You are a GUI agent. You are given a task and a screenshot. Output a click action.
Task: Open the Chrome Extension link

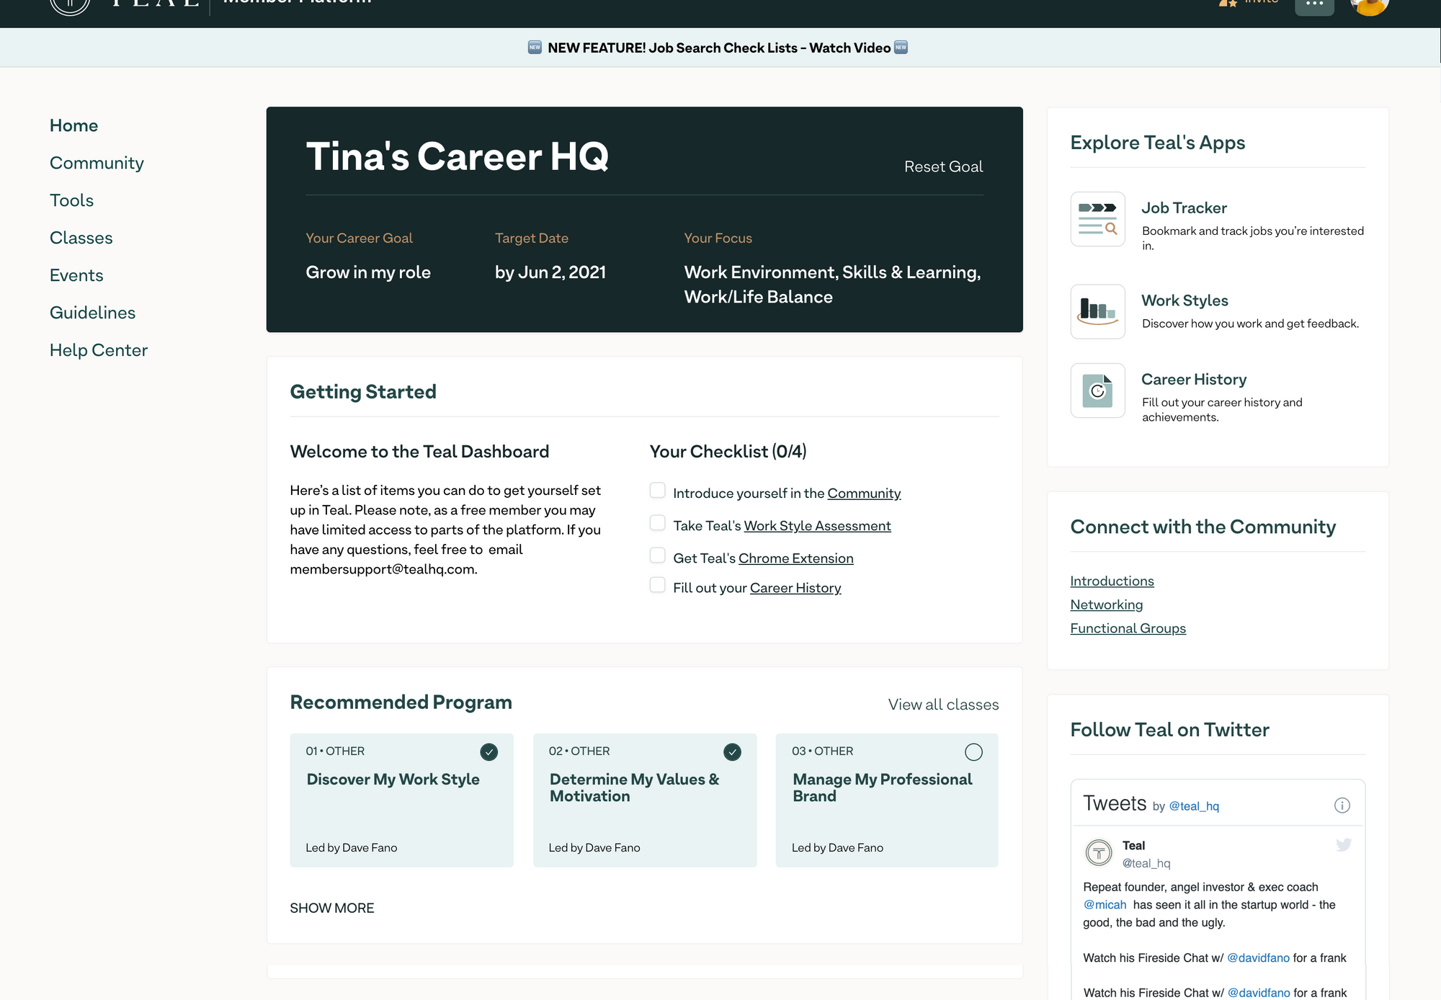click(795, 558)
